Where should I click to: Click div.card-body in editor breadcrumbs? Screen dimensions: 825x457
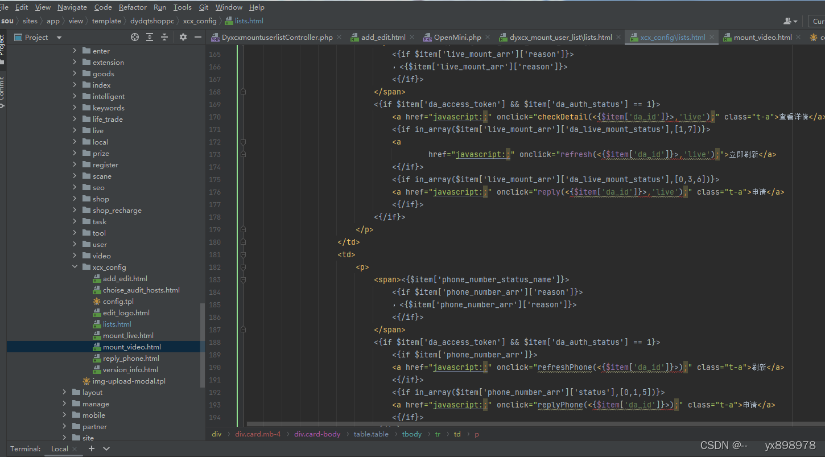click(317, 434)
